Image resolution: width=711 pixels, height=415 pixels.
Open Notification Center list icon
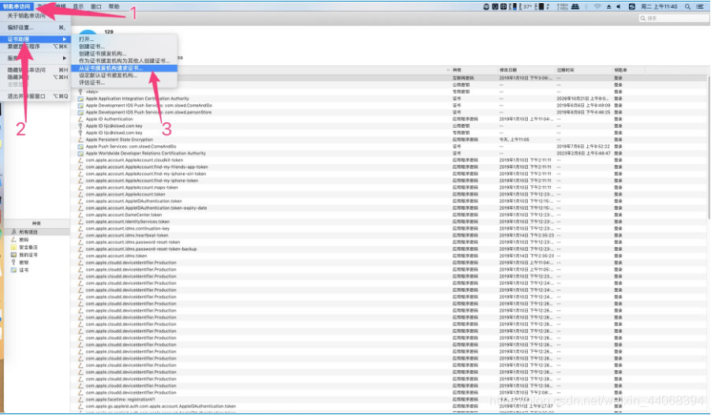click(x=701, y=7)
